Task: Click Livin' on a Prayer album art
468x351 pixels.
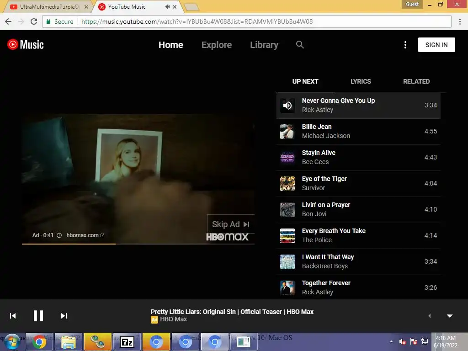Action: [x=287, y=209]
